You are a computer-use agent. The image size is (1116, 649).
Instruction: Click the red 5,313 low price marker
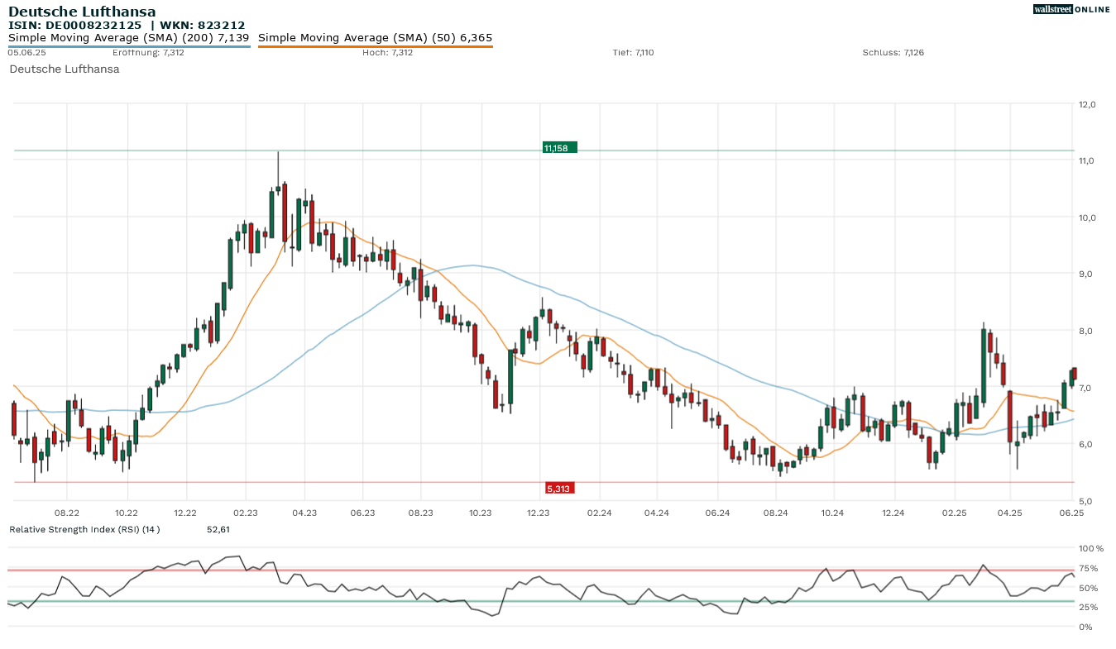(559, 489)
